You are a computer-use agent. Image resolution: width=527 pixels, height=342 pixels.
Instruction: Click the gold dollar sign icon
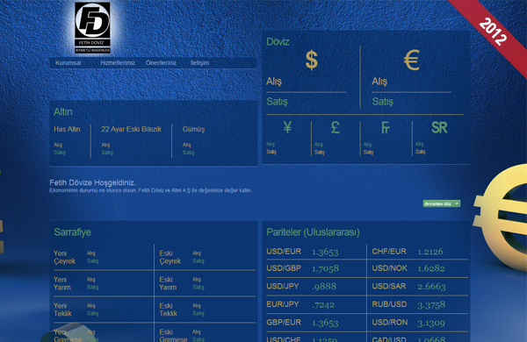pos(312,61)
